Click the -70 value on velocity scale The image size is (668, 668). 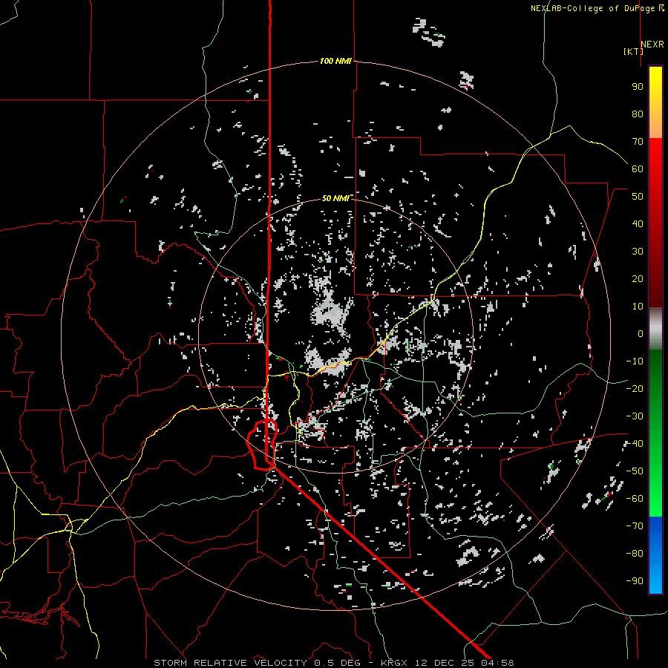635,526
